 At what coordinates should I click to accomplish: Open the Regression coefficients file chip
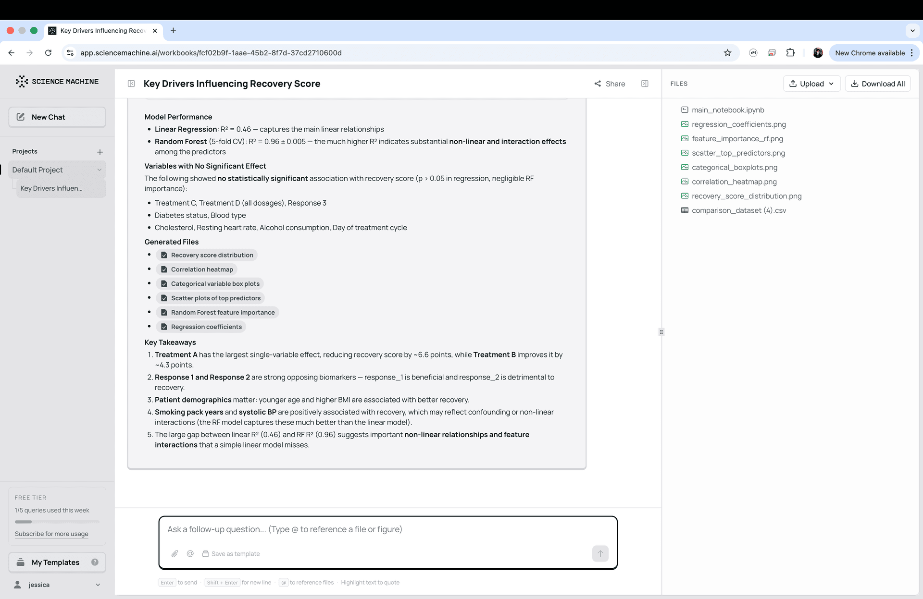(x=201, y=327)
